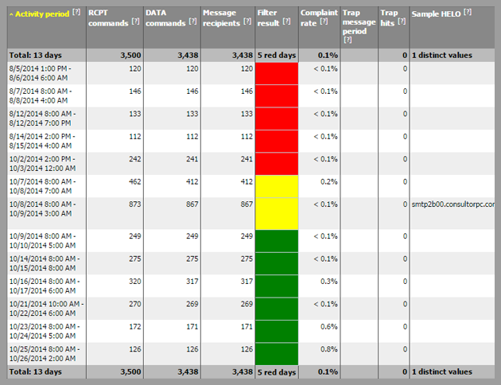
Task: Click complaint rate value 0.8%
Action: 329,349
